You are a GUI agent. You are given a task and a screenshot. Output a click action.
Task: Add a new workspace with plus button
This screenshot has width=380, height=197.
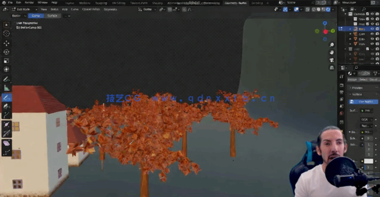tap(268, 3)
